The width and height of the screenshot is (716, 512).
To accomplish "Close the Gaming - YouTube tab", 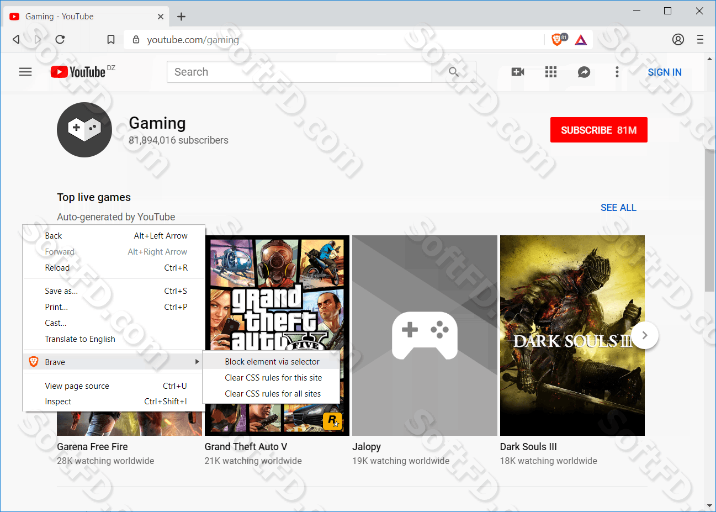I will [161, 17].
